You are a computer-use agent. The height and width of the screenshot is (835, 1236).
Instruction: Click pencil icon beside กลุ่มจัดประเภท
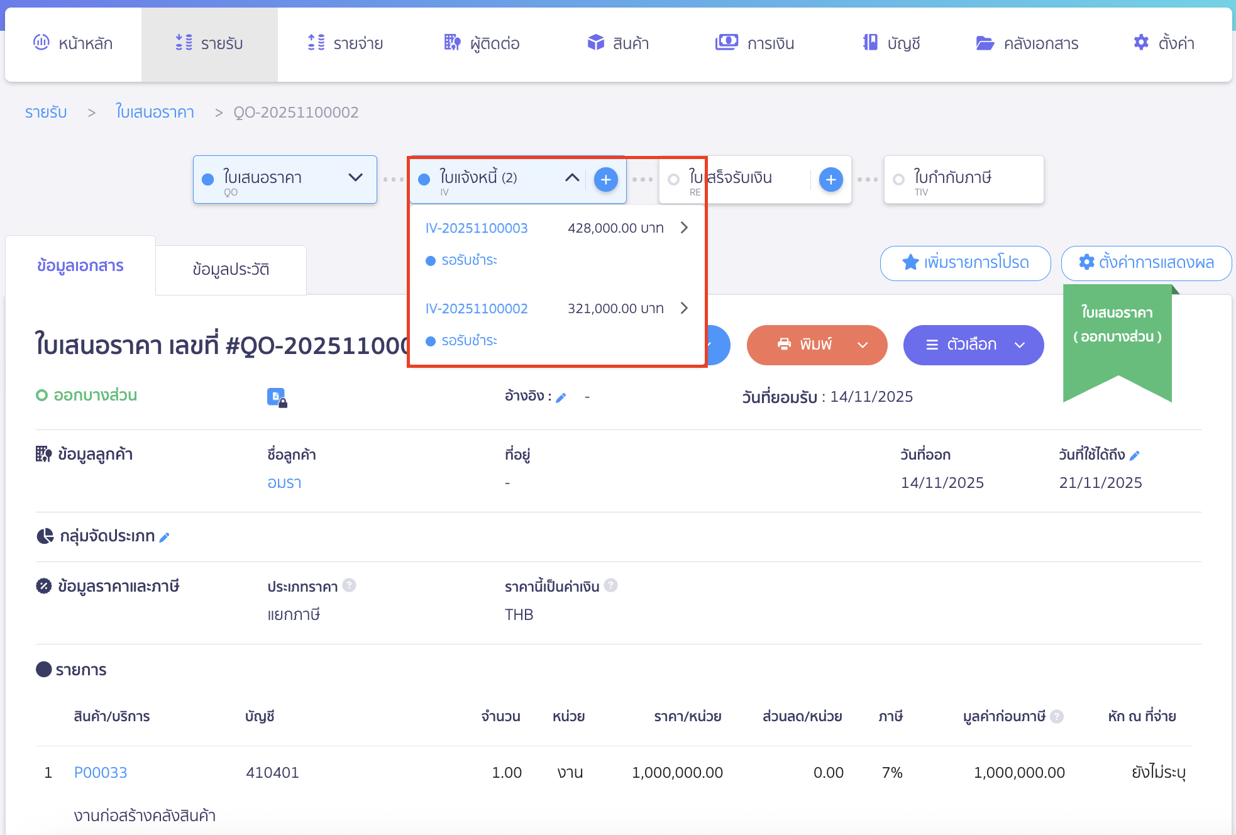pyautogui.click(x=165, y=537)
